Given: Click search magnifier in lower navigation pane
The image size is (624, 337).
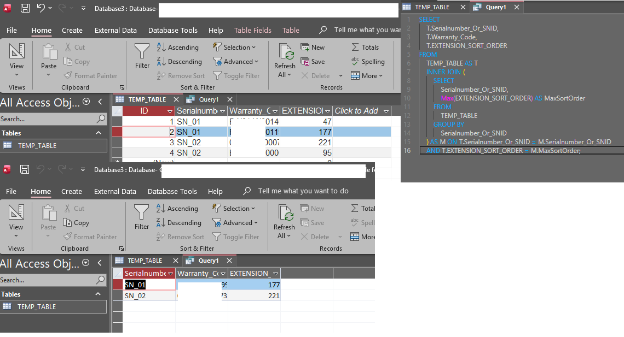Looking at the screenshot, I should (101, 280).
